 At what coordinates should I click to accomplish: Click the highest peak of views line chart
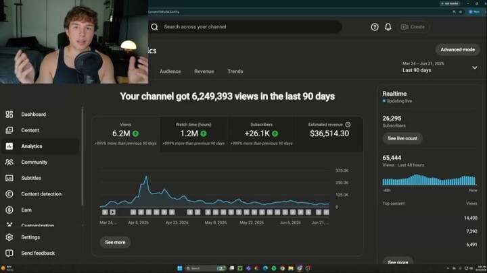[x=146, y=177]
